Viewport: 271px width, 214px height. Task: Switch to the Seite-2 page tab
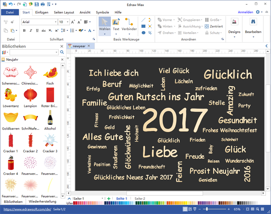click(x=140, y=199)
